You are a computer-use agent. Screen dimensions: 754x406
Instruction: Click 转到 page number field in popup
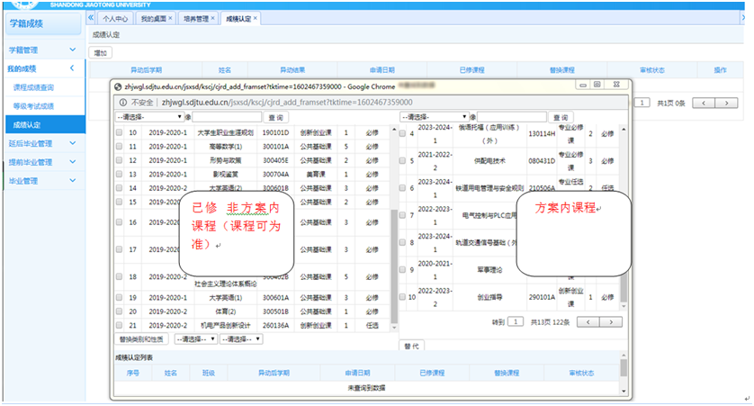[x=516, y=321]
